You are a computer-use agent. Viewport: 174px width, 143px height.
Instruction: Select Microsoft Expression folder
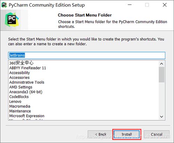coord(27,116)
